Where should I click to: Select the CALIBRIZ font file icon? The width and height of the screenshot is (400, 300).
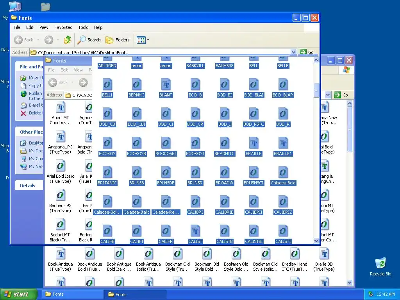(x=283, y=202)
